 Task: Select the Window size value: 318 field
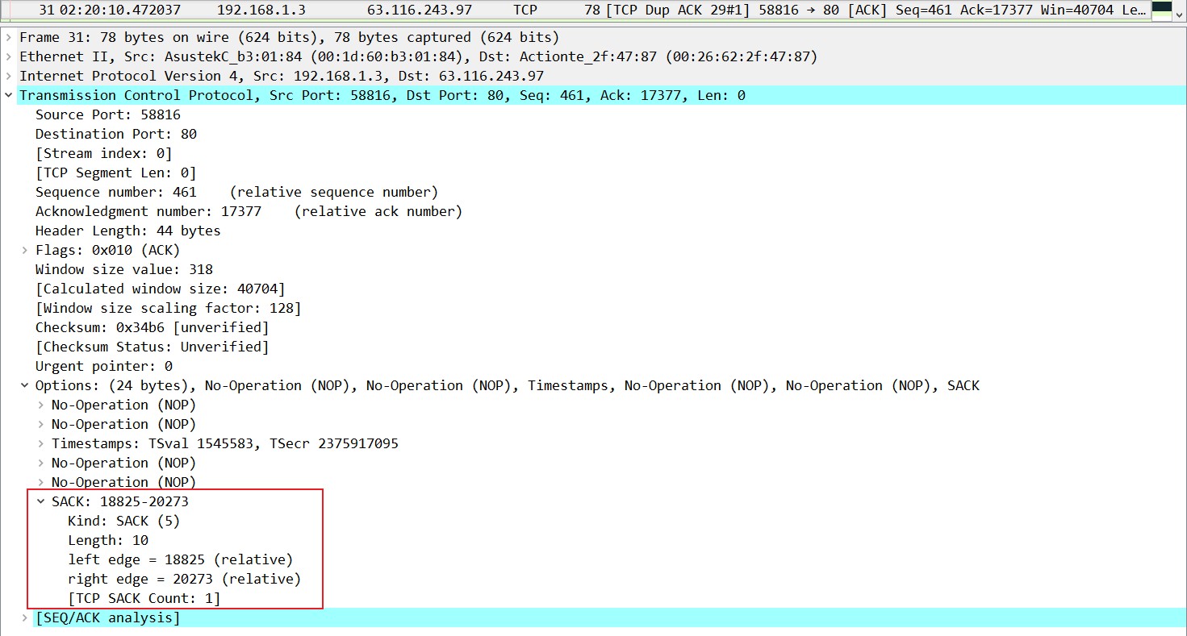[124, 269]
